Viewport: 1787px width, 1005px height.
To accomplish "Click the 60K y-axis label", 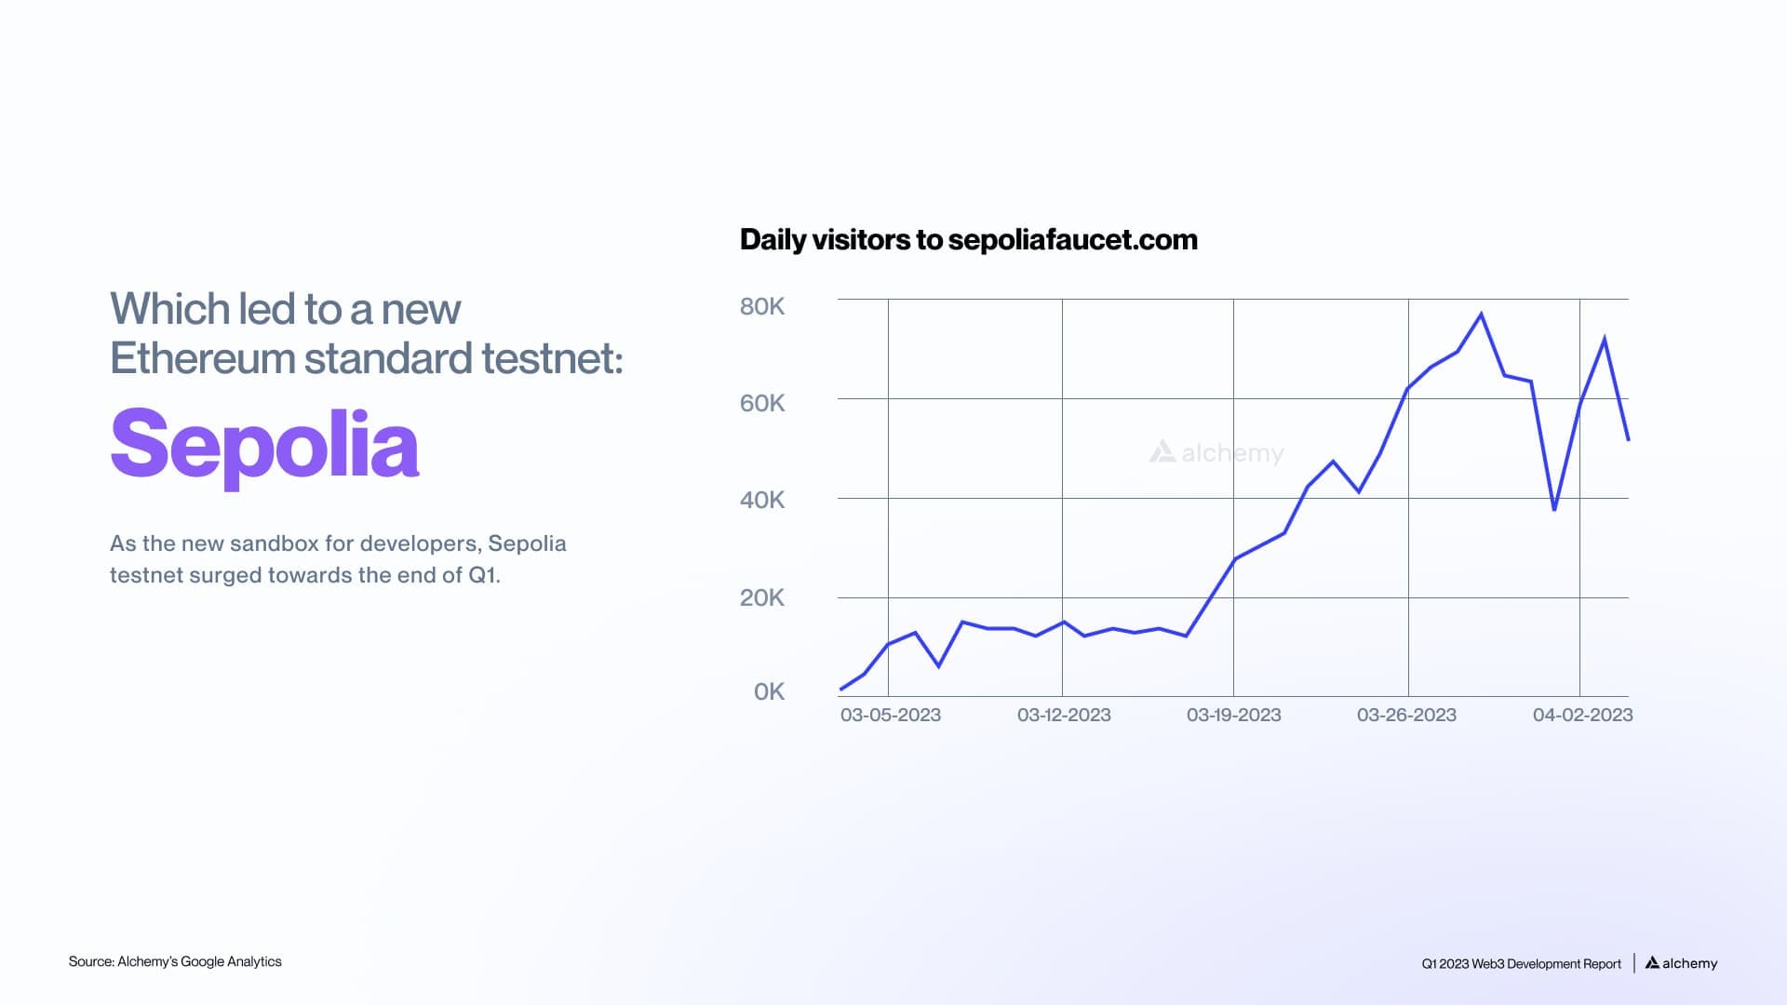I will pyautogui.click(x=762, y=403).
